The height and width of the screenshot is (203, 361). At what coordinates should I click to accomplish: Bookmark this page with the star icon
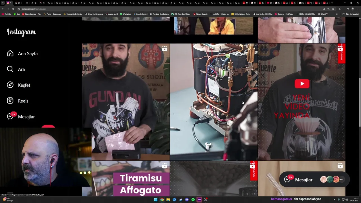click(x=333, y=9)
